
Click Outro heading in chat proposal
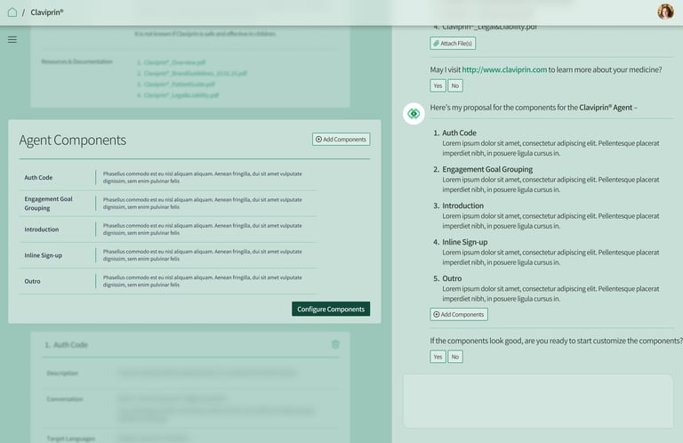click(x=452, y=278)
